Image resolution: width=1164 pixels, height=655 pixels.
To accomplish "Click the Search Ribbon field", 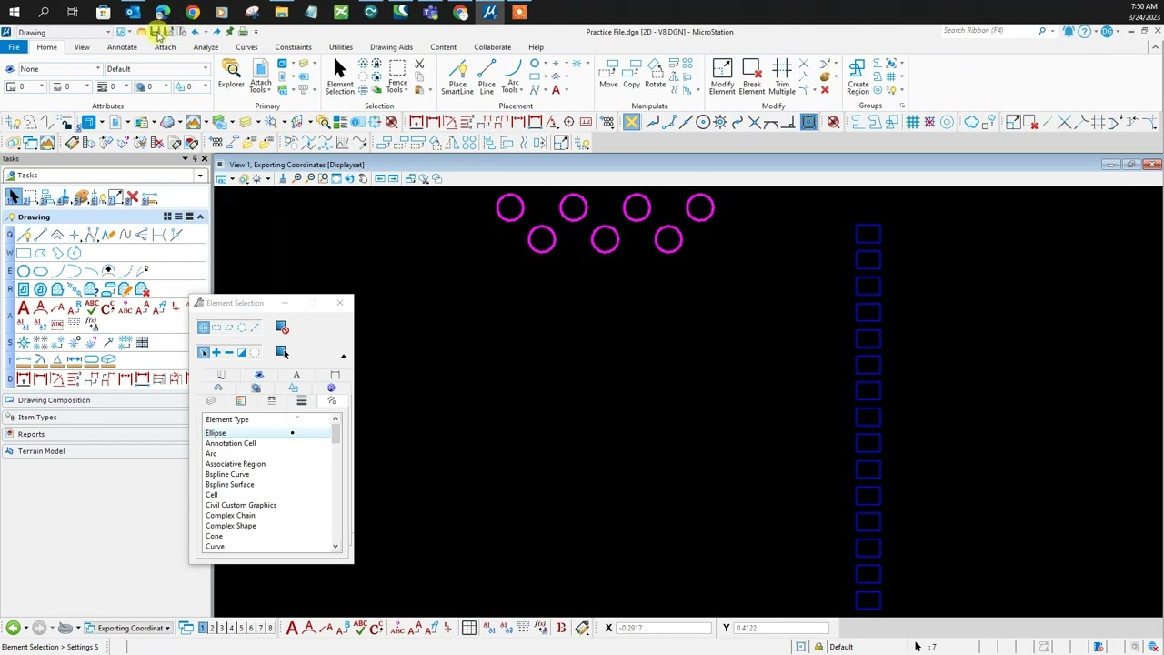I will 989,31.
